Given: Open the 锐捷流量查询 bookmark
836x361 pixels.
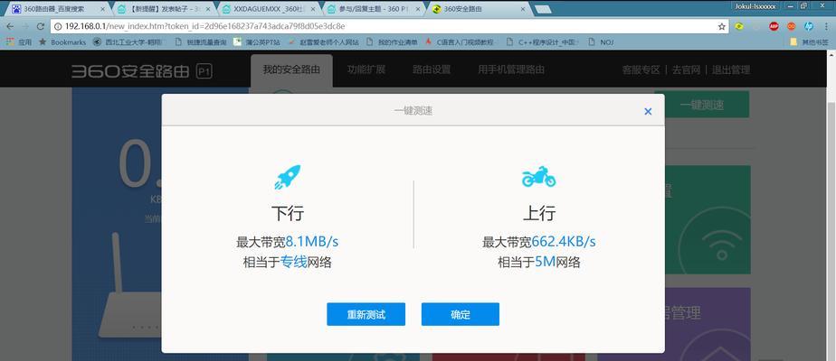Looking at the screenshot, I should click(x=201, y=42).
